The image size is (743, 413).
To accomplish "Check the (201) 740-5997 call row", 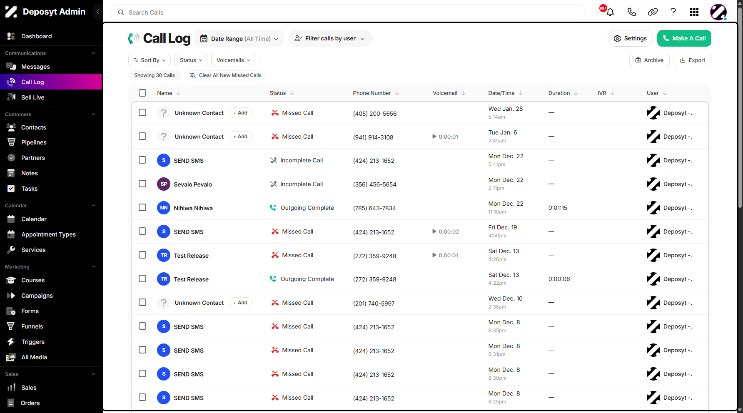I will coord(142,302).
